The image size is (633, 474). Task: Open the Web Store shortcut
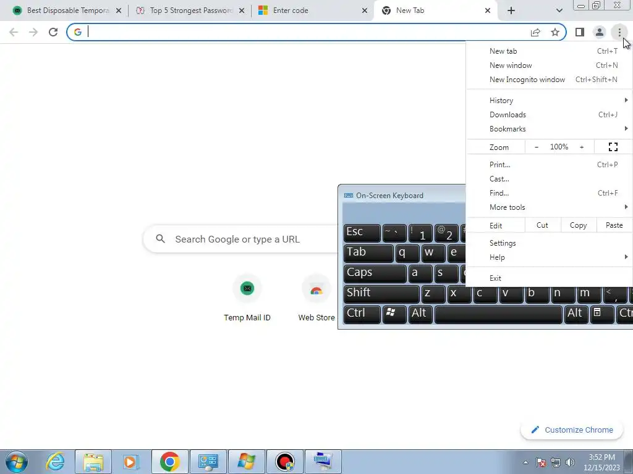click(316, 299)
